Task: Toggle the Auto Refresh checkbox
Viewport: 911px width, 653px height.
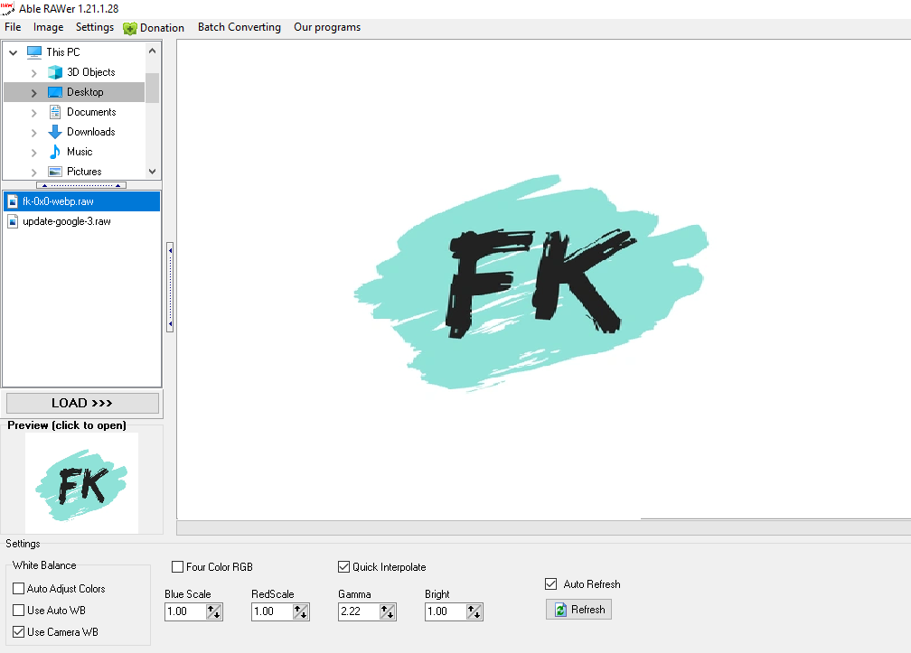Action: pos(550,584)
